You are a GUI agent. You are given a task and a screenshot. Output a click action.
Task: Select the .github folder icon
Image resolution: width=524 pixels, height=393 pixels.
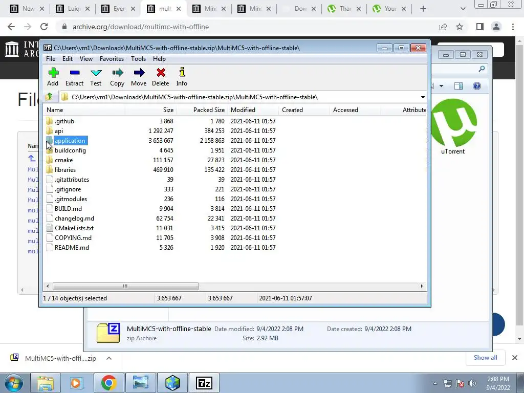(50, 121)
